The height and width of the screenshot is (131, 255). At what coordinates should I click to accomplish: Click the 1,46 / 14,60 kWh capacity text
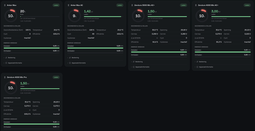tap(26, 21)
